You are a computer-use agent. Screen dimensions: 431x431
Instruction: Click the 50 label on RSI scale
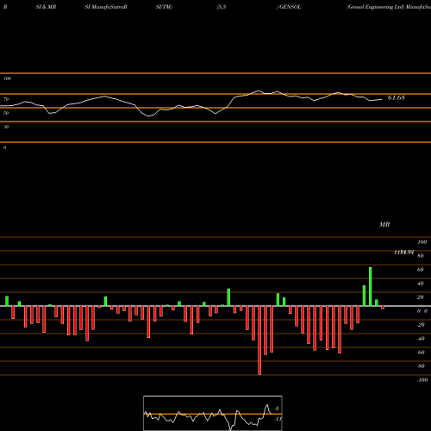(6, 113)
